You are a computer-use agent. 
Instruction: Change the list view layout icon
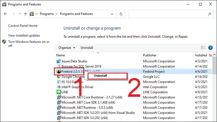pos(203,48)
